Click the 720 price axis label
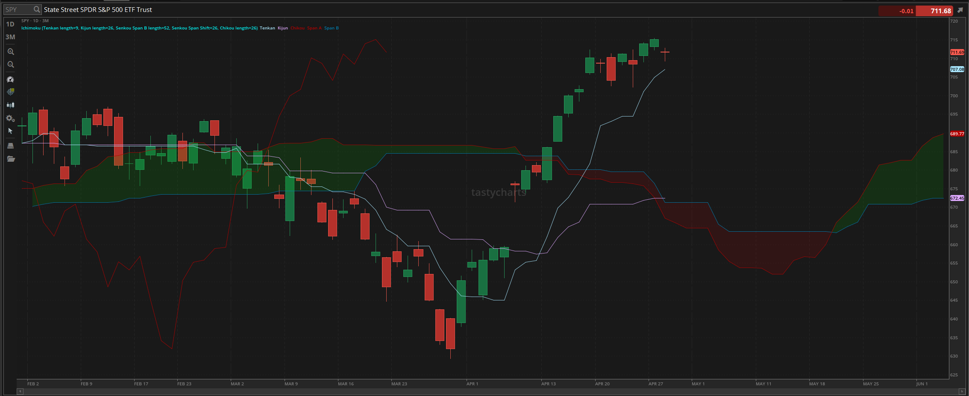Viewport: 969px width, 396px height. (x=954, y=21)
